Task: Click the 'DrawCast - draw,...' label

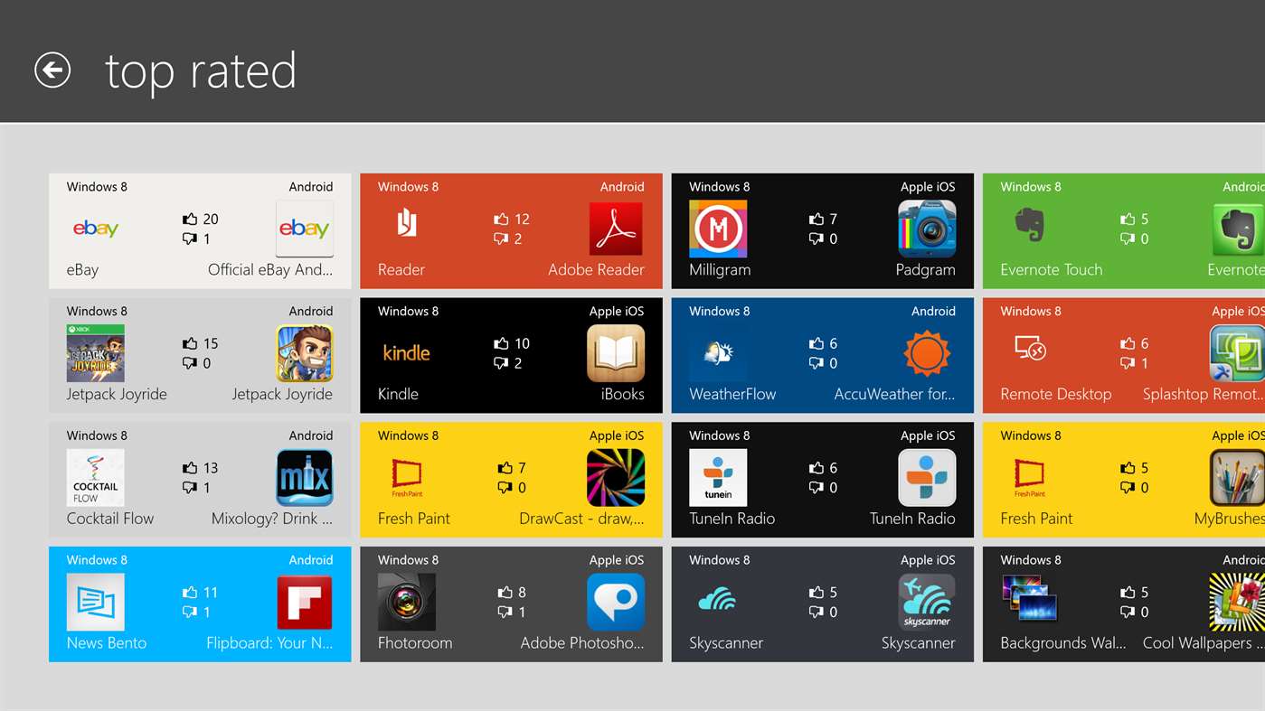Action: pyautogui.click(x=581, y=519)
